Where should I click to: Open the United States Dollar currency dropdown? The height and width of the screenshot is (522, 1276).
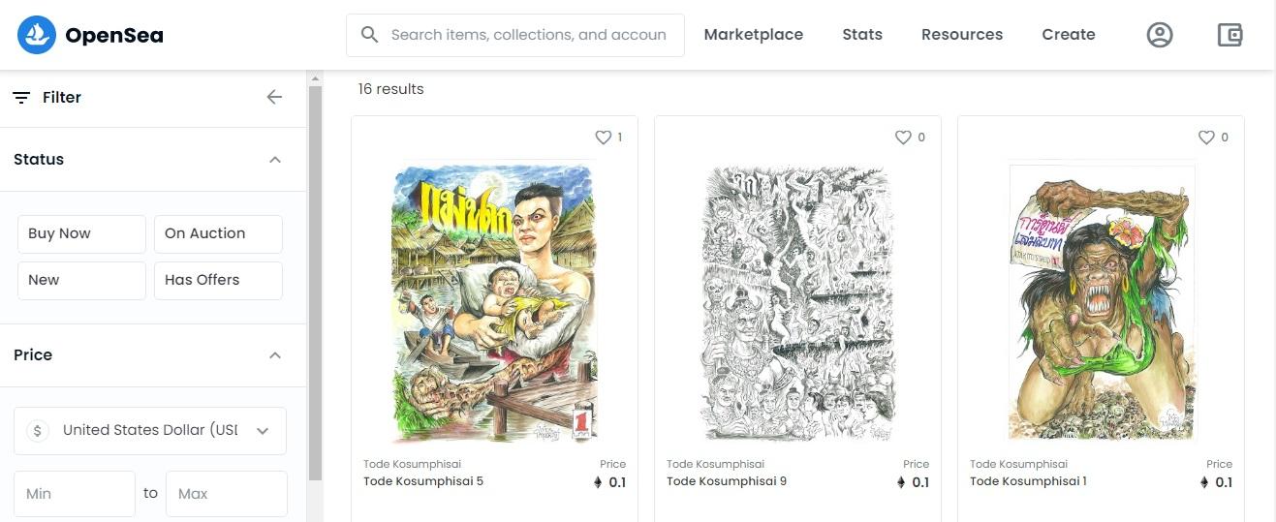tap(150, 430)
